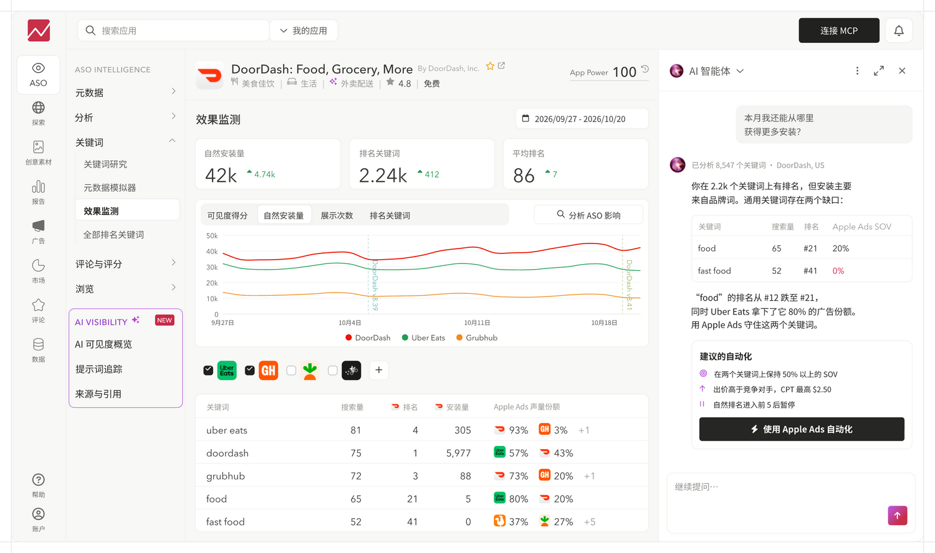Uncheck the Grubhub competitor checkbox

(x=249, y=371)
